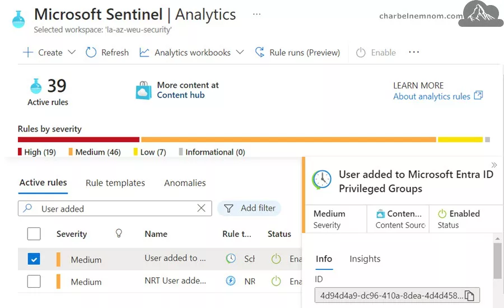Click the power status icon in 'NRT User adde' row
Viewport: 504px width, 308px height.
[x=276, y=281]
